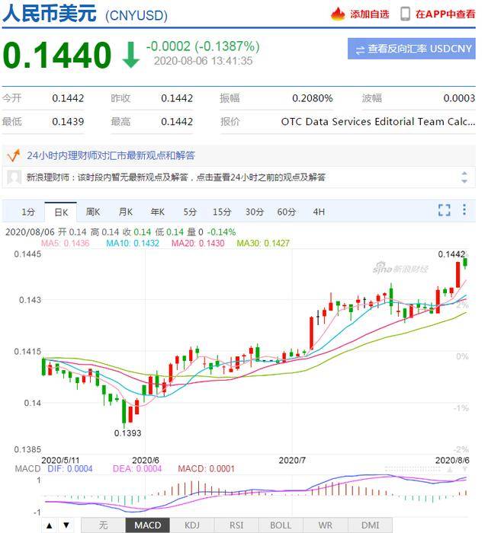Select the 无 indicator option
The image size is (488, 533).
(104, 525)
